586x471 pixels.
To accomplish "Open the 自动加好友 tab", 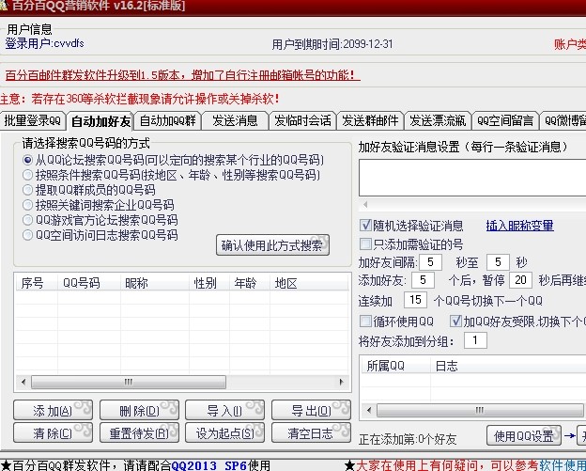I will point(100,121).
